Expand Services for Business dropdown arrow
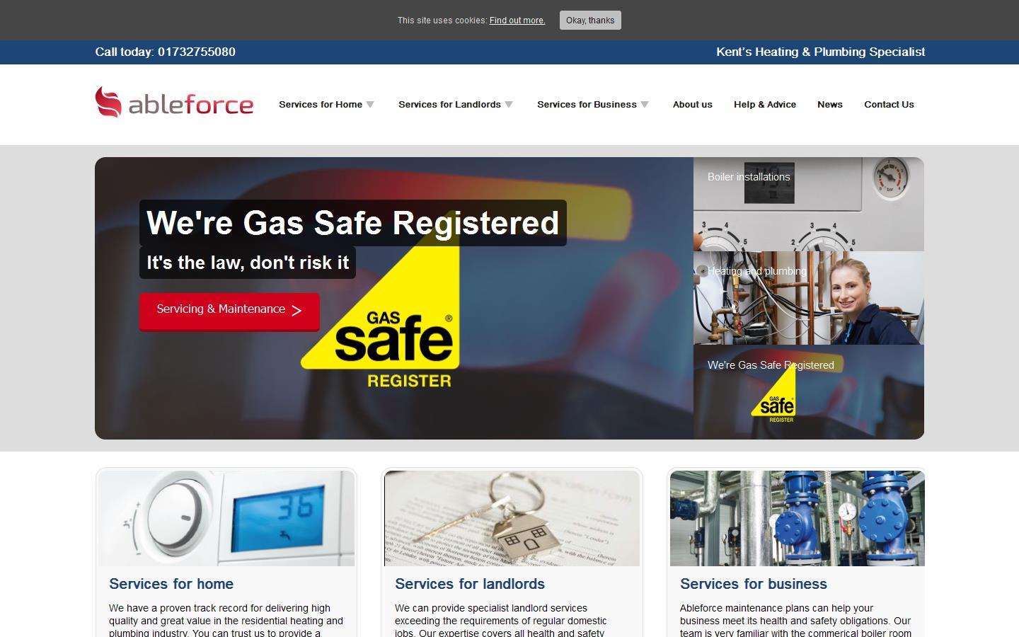This screenshot has height=637, width=1019. (x=645, y=105)
